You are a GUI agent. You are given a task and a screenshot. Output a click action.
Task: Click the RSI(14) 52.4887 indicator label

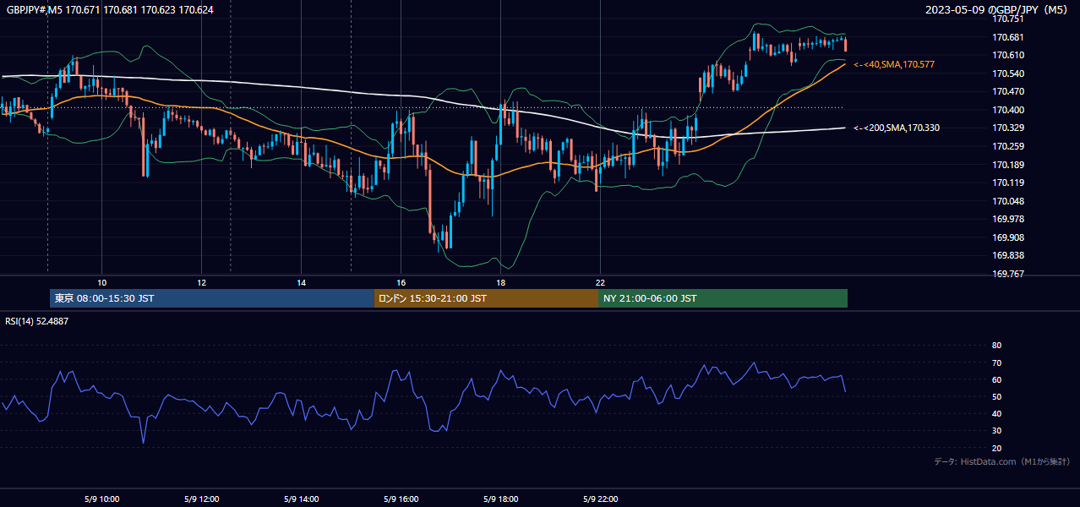tap(37, 321)
